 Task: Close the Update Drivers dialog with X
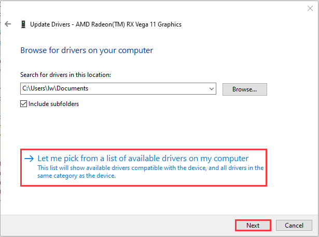(310, 8)
